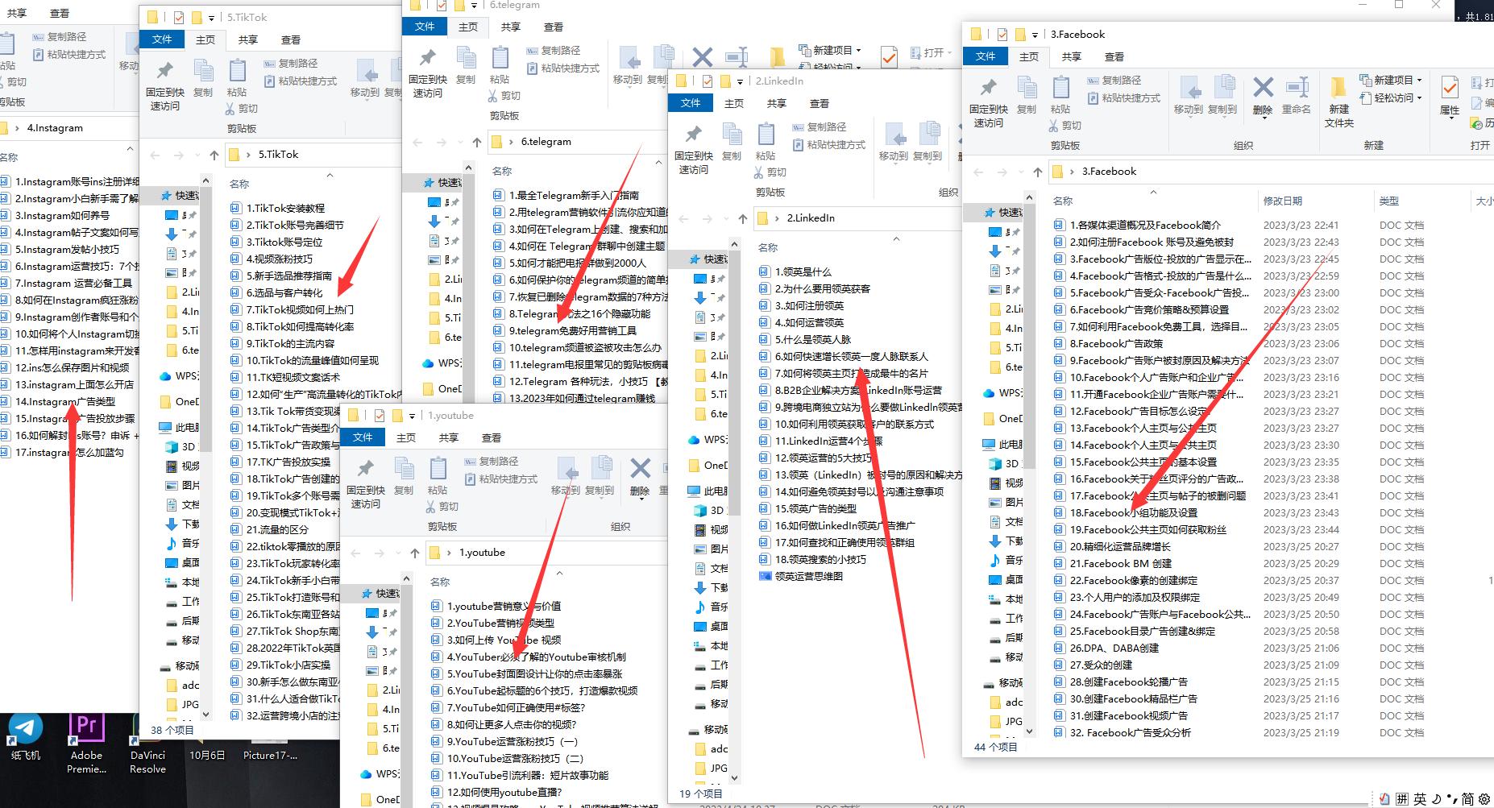Open the Adobe Premiere desktop shortcut
This screenshot has width=1494, height=808.
tap(86, 744)
